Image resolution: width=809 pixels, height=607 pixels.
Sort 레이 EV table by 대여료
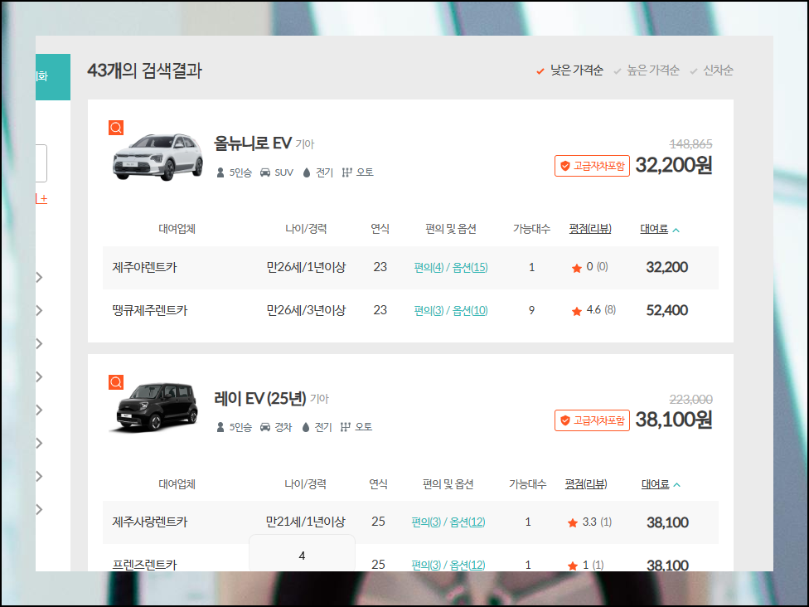661,484
